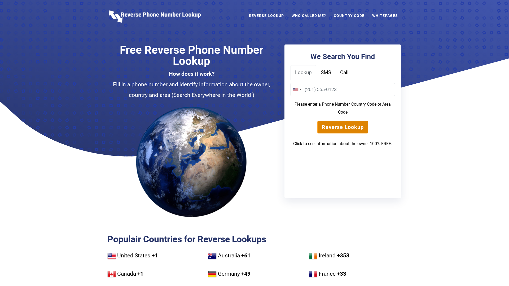Switch to the SMS tab
Image resolution: width=509 pixels, height=286 pixels.
[x=326, y=72]
